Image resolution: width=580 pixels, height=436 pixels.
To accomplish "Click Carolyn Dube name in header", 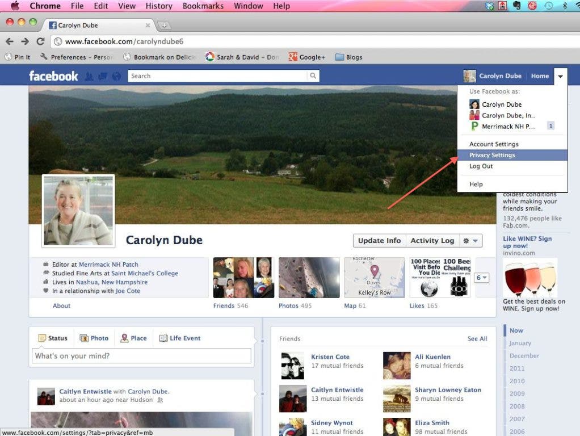I will (x=500, y=76).
